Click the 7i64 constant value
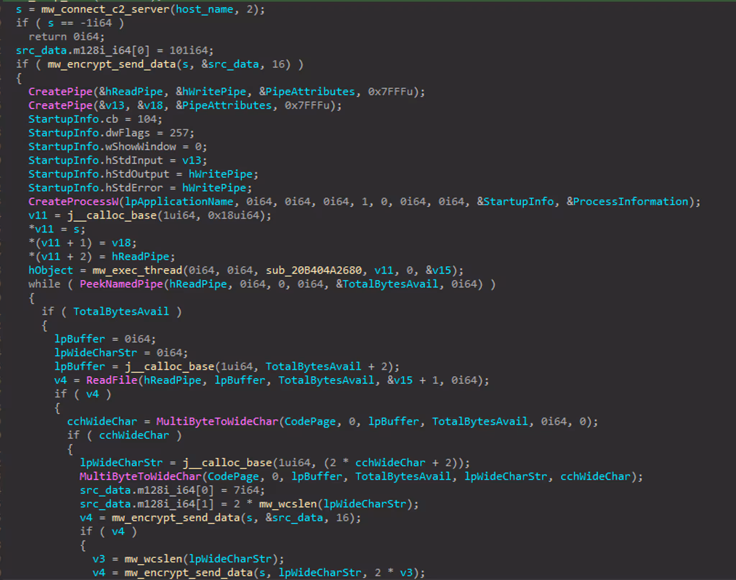This screenshot has width=736, height=580. click(x=247, y=490)
